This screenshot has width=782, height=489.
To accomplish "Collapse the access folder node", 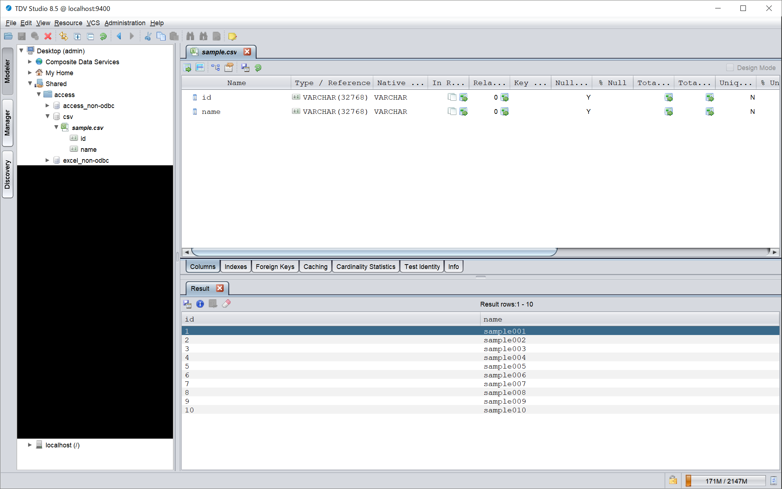I will tap(39, 94).
